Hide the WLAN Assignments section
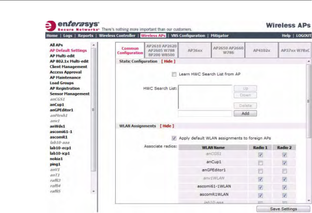 tap(167, 126)
